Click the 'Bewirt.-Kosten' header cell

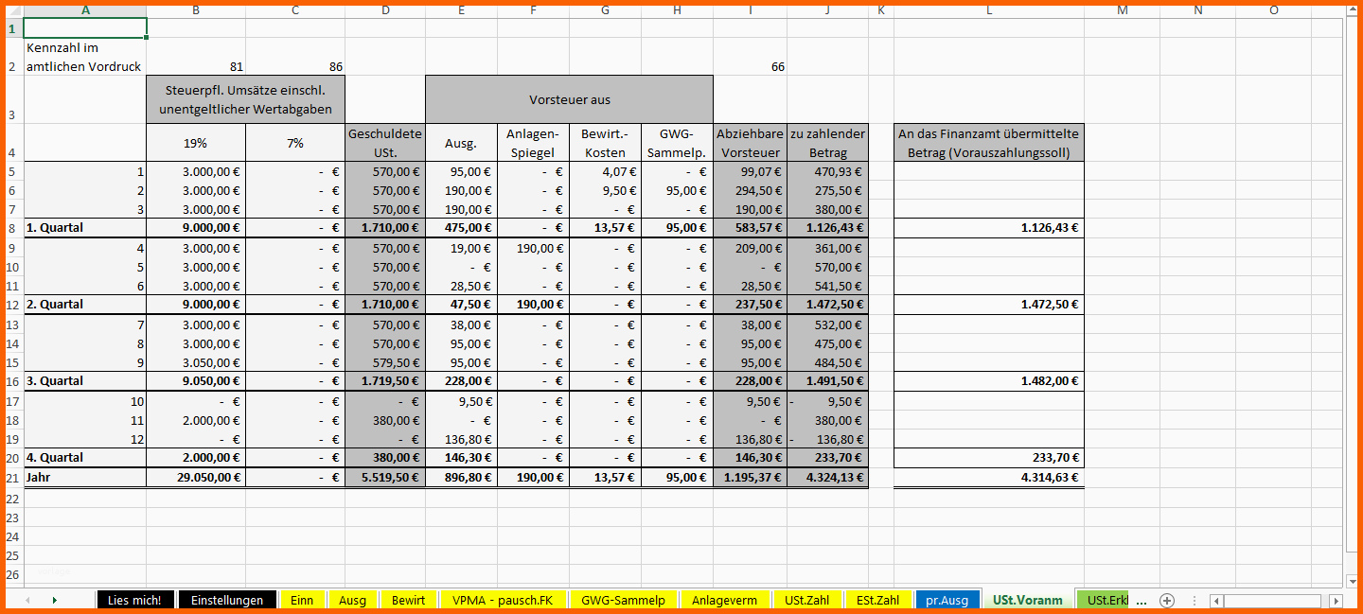coord(605,143)
